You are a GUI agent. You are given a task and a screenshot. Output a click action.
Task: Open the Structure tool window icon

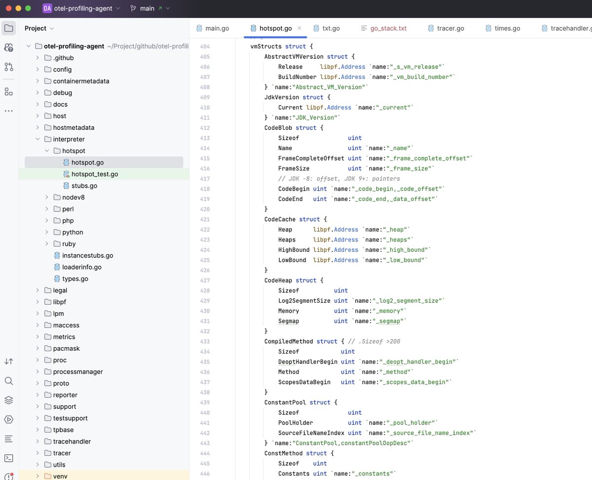tap(9, 91)
